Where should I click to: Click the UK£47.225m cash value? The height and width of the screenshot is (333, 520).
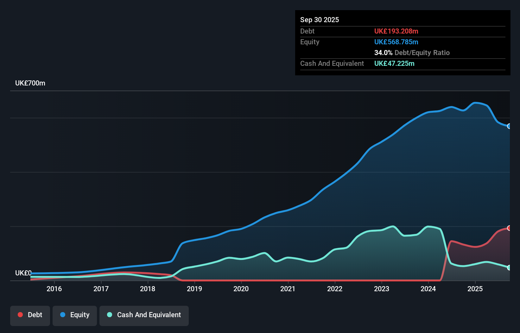click(x=394, y=63)
